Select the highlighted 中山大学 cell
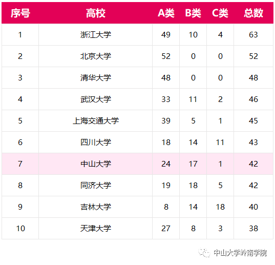Viewport: 275px width, 265px height. (x=96, y=164)
